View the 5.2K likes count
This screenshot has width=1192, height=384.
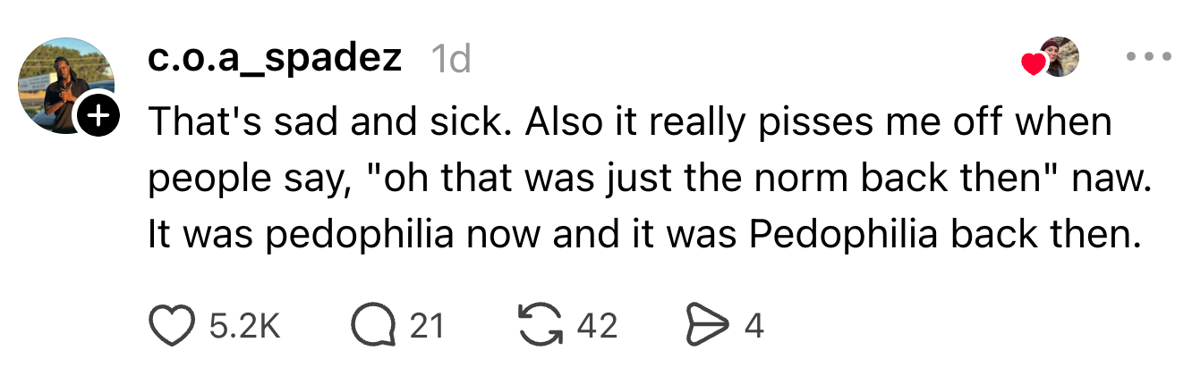click(244, 327)
